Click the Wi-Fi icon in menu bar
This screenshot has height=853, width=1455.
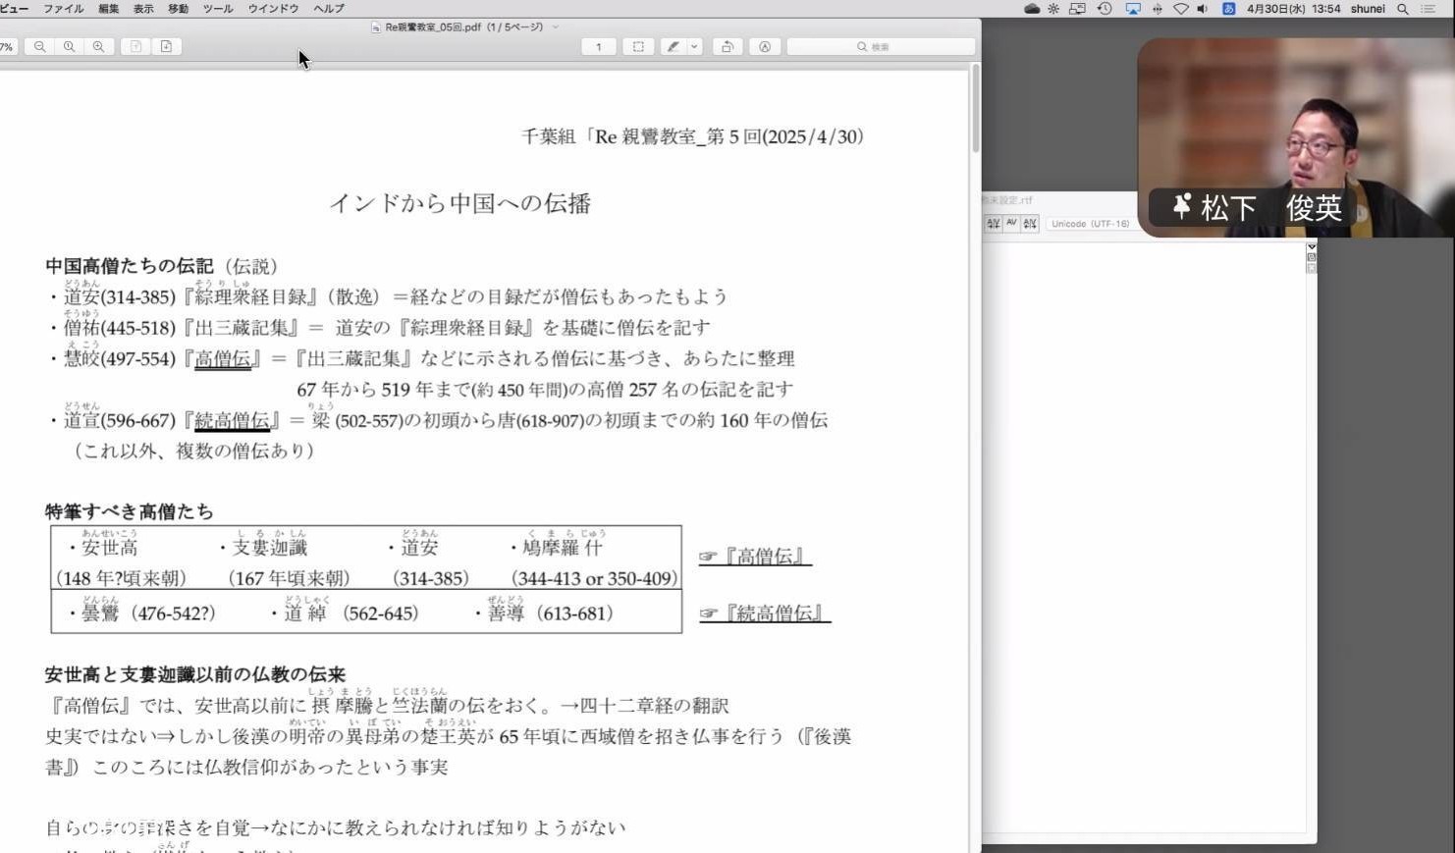pyautogui.click(x=1181, y=9)
